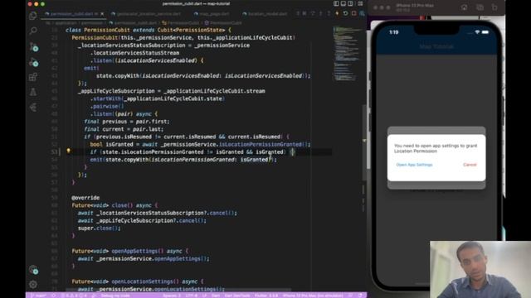Viewport: 531px width, 298px height.
Task: Click Open App Settings in simulator dialog
Action: pyautogui.click(x=414, y=165)
